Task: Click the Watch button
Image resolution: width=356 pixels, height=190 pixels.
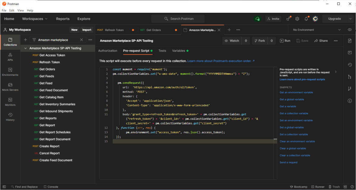Action: point(232,41)
